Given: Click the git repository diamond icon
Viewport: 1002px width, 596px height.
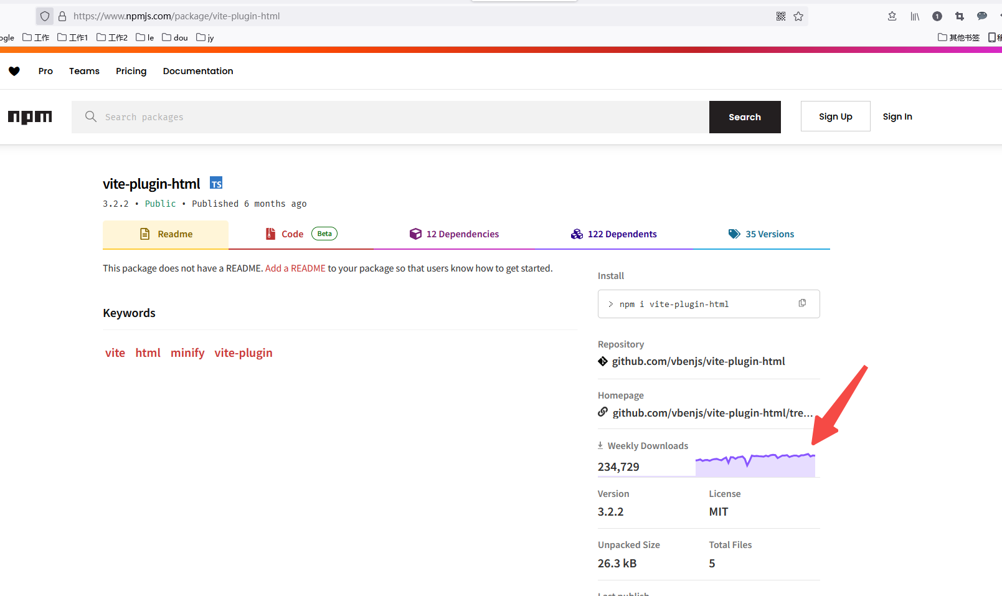Looking at the screenshot, I should coord(603,361).
